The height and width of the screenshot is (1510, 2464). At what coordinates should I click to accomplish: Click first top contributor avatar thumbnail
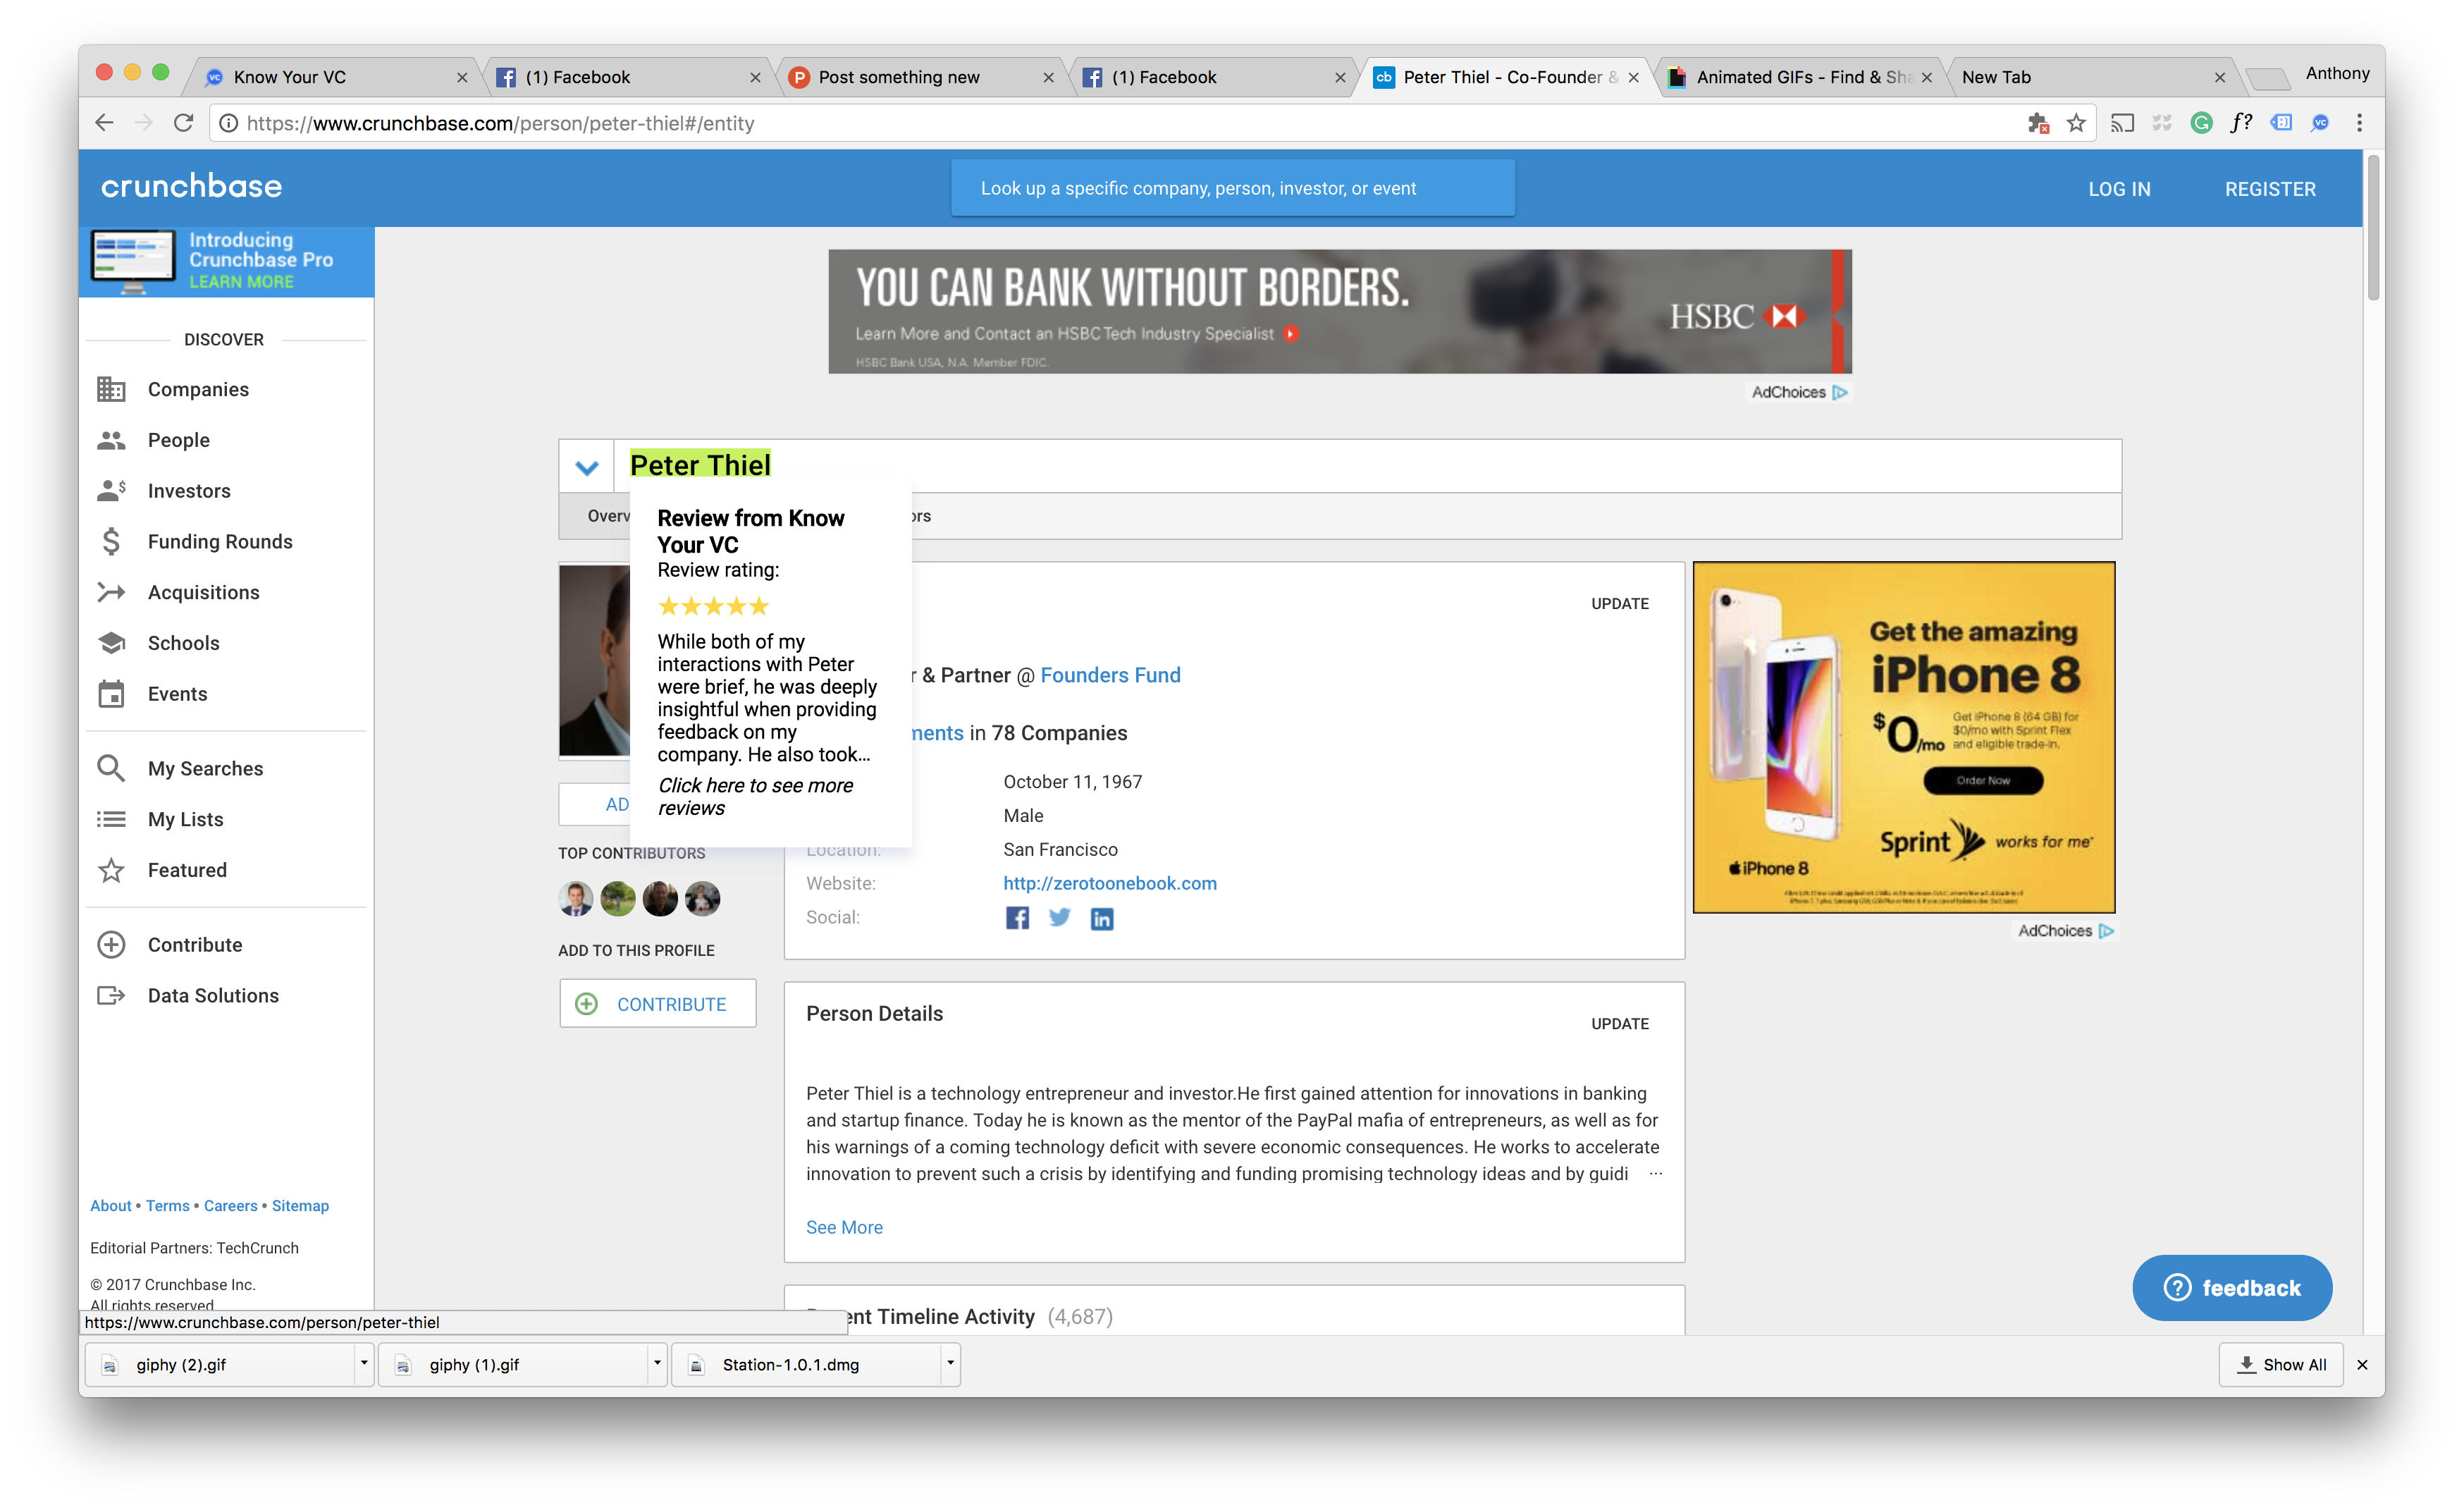(575, 898)
